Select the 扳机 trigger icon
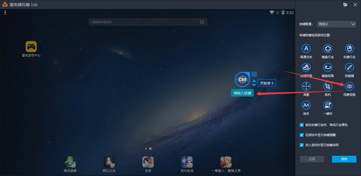Image resolution: width=361 pixels, height=176 pixels. tap(328, 86)
